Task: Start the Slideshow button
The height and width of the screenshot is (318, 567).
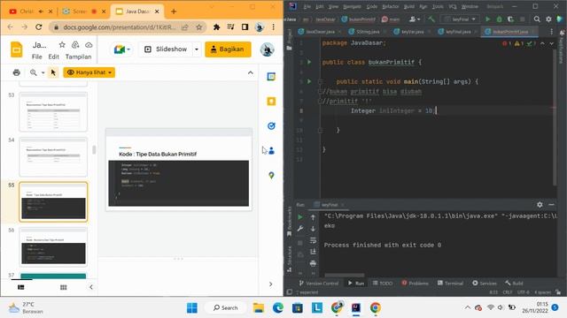Action: 166,49
